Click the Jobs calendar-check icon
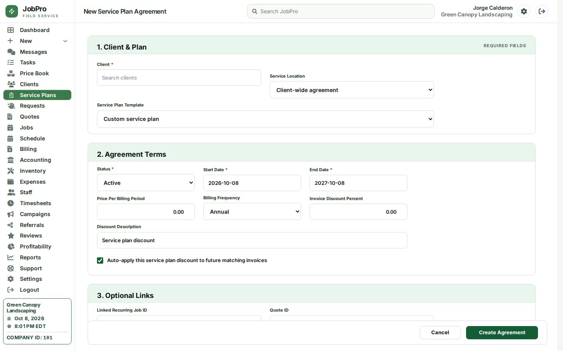This screenshot has width=563, height=351. tap(11, 128)
